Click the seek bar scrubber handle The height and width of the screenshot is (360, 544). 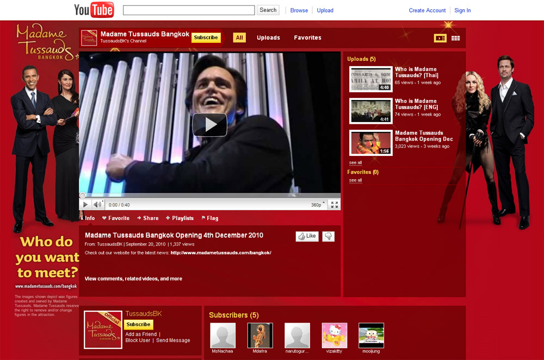tap(83, 195)
